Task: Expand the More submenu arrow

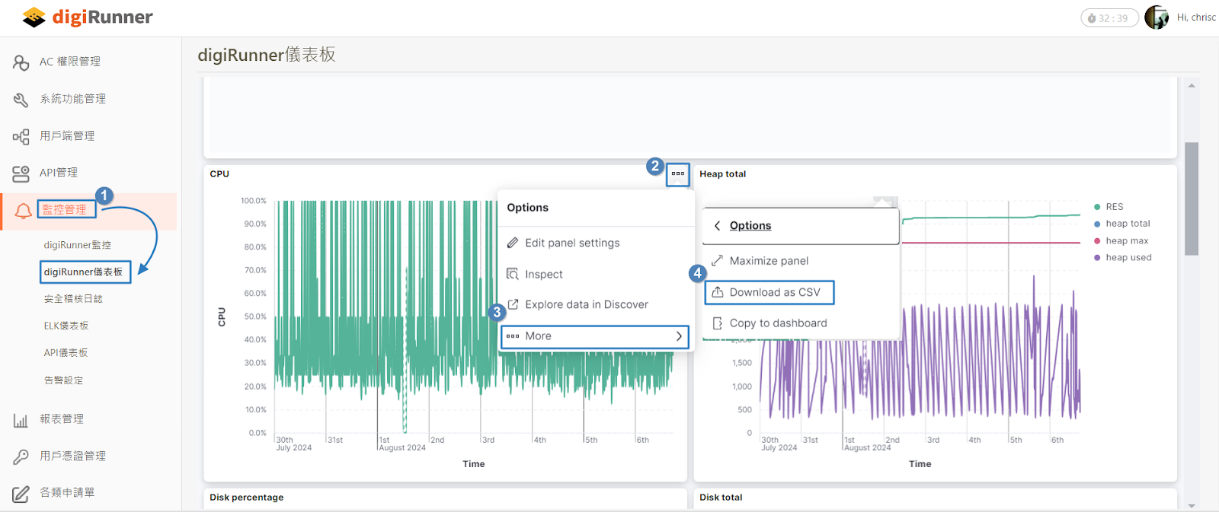Action: tap(679, 336)
